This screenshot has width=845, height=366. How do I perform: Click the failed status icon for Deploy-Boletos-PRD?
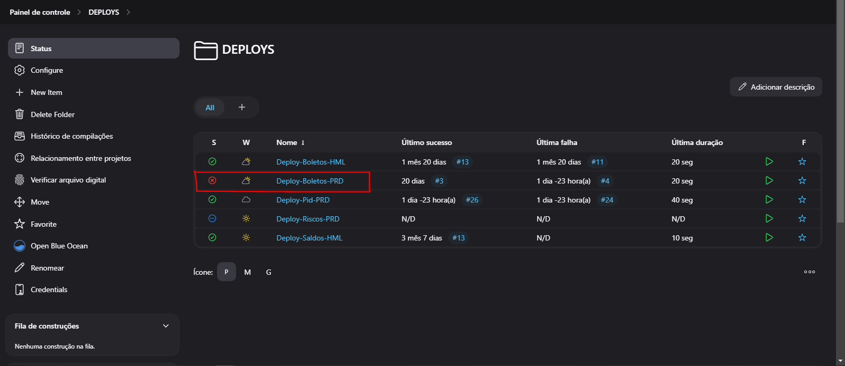[212, 181]
